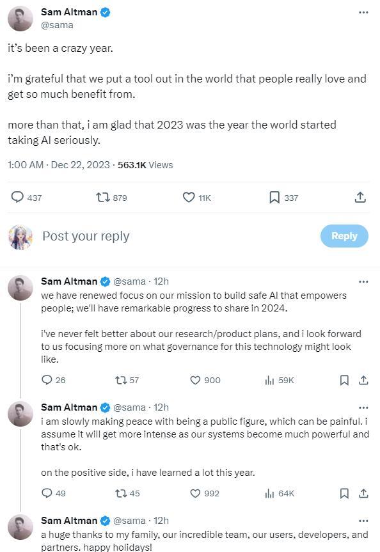The height and width of the screenshot is (552, 380).
Task: Open more options on the public figure reply
Action: [363, 407]
